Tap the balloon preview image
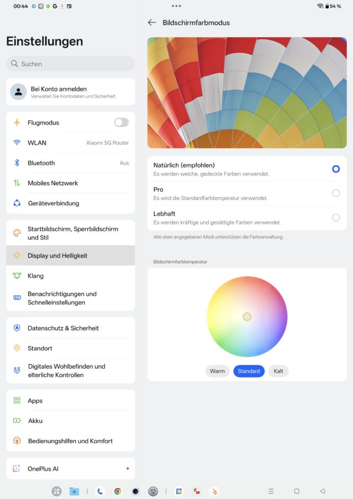 tap(247, 93)
